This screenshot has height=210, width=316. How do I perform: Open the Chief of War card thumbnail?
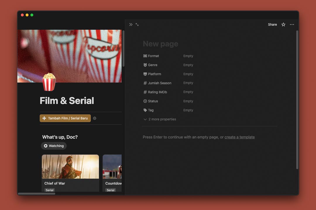tap(70, 167)
